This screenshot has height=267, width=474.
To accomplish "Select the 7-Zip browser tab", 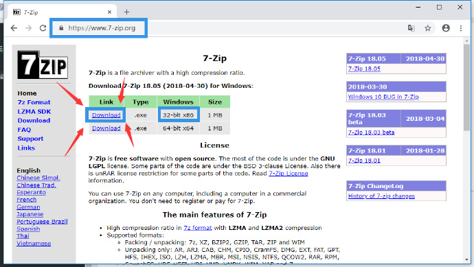I will pos(62,12).
